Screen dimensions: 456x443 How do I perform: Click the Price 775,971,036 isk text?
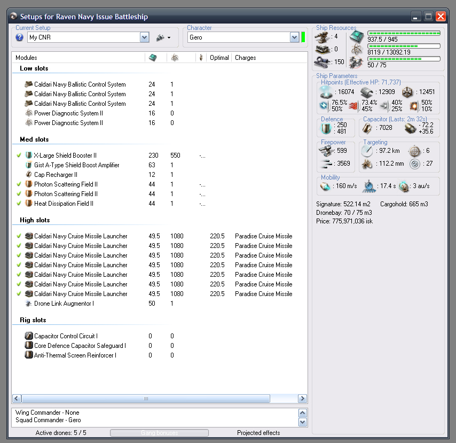coord(344,221)
